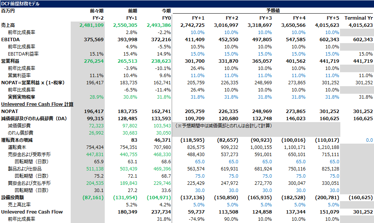Select FY+1 payables turnover days 30.0

(200, 190)
